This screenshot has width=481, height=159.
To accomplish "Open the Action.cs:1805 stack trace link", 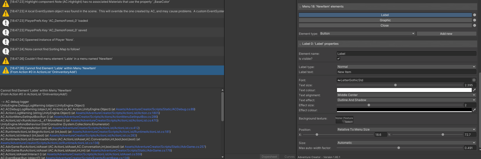I will click(117, 113).
